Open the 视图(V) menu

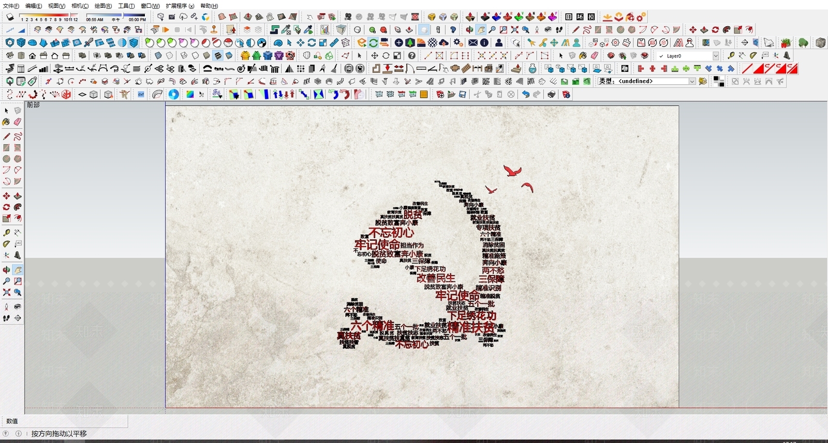tap(56, 6)
